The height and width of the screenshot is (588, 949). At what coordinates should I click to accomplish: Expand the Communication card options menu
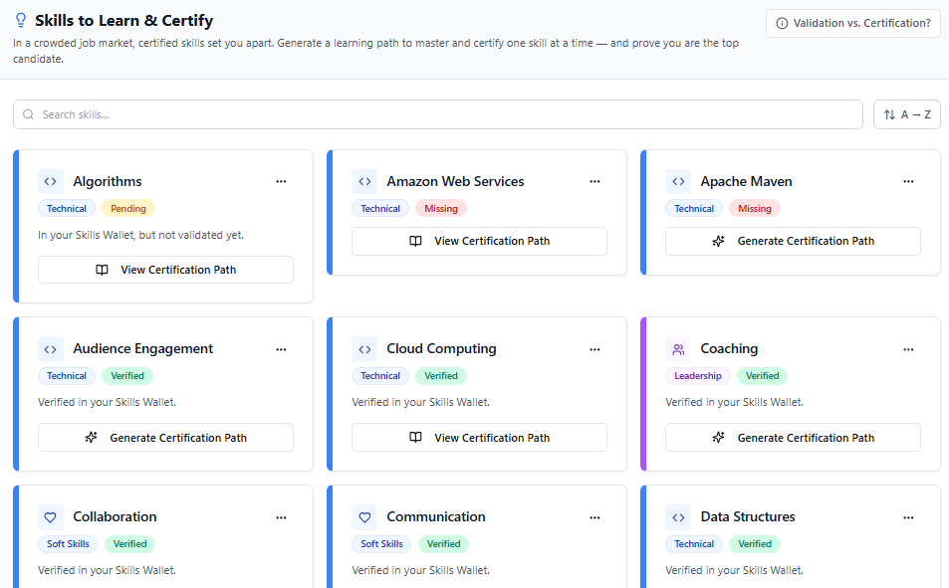click(x=594, y=517)
